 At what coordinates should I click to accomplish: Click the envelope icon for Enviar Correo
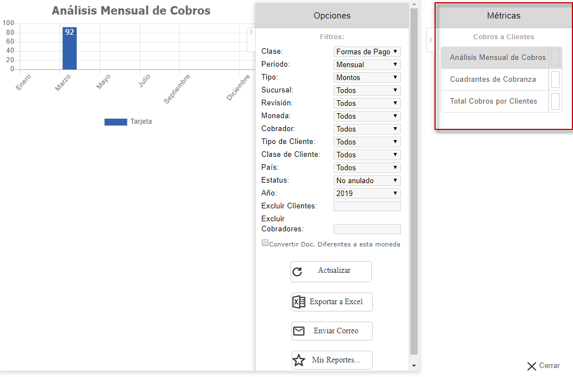(299, 331)
